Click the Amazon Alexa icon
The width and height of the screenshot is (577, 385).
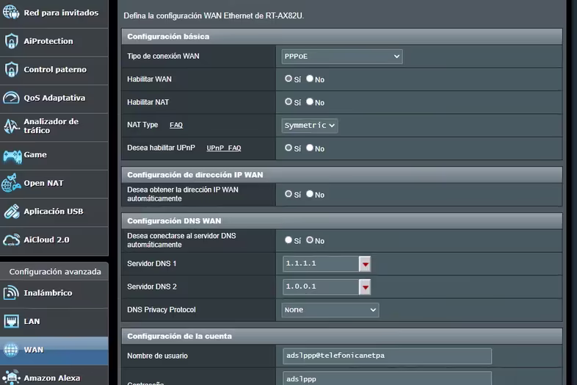click(x=11, y=377)
